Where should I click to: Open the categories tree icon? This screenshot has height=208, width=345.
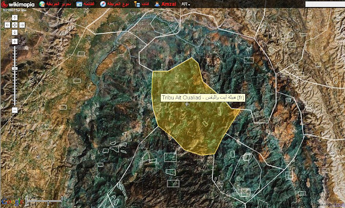tap(137, 4)
